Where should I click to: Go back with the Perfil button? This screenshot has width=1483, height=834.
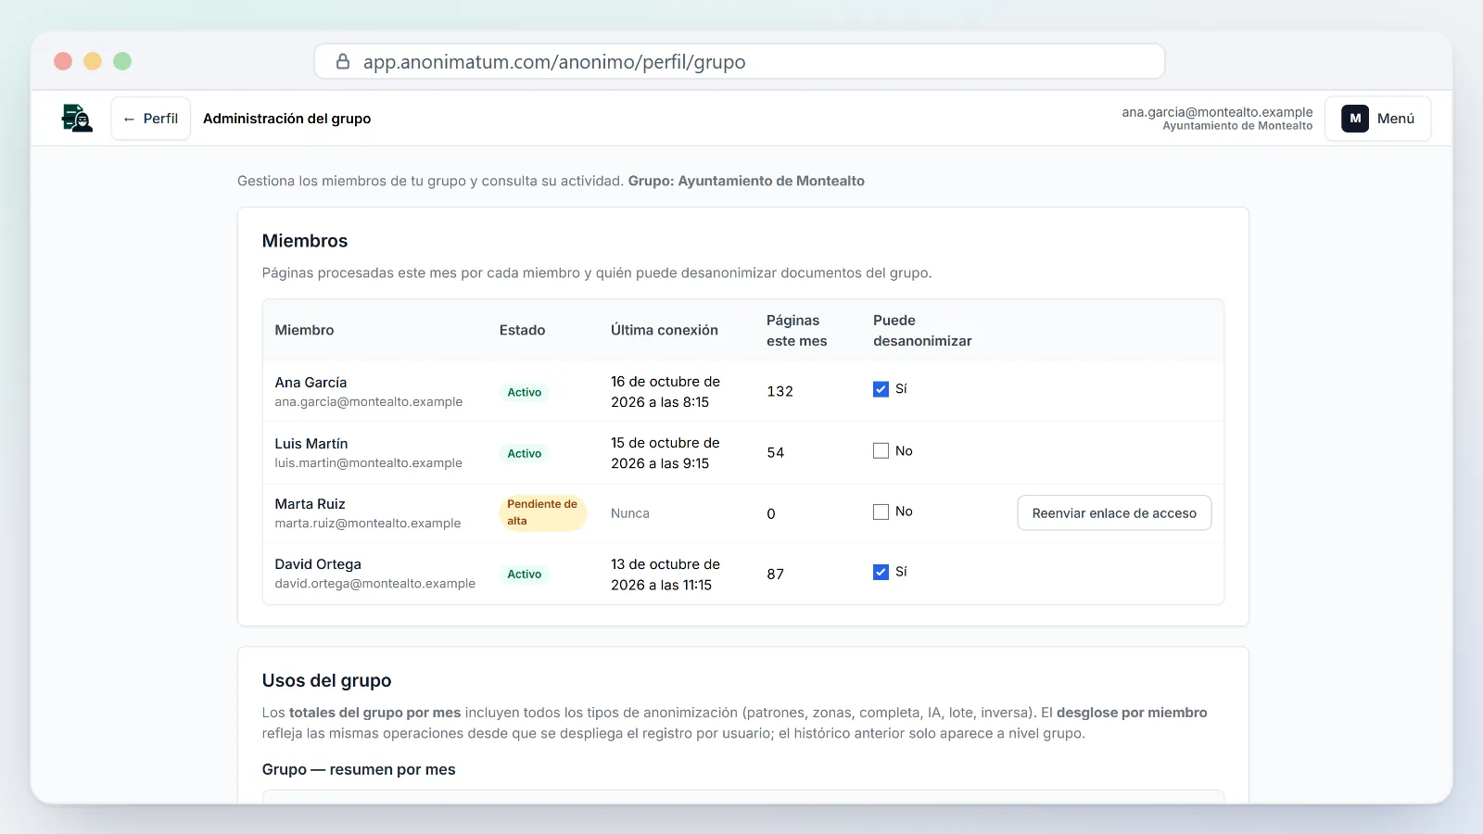click(151, 119)
